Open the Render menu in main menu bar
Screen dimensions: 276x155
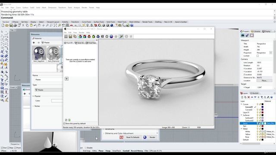pyautogui.click(x=85, y=8)
